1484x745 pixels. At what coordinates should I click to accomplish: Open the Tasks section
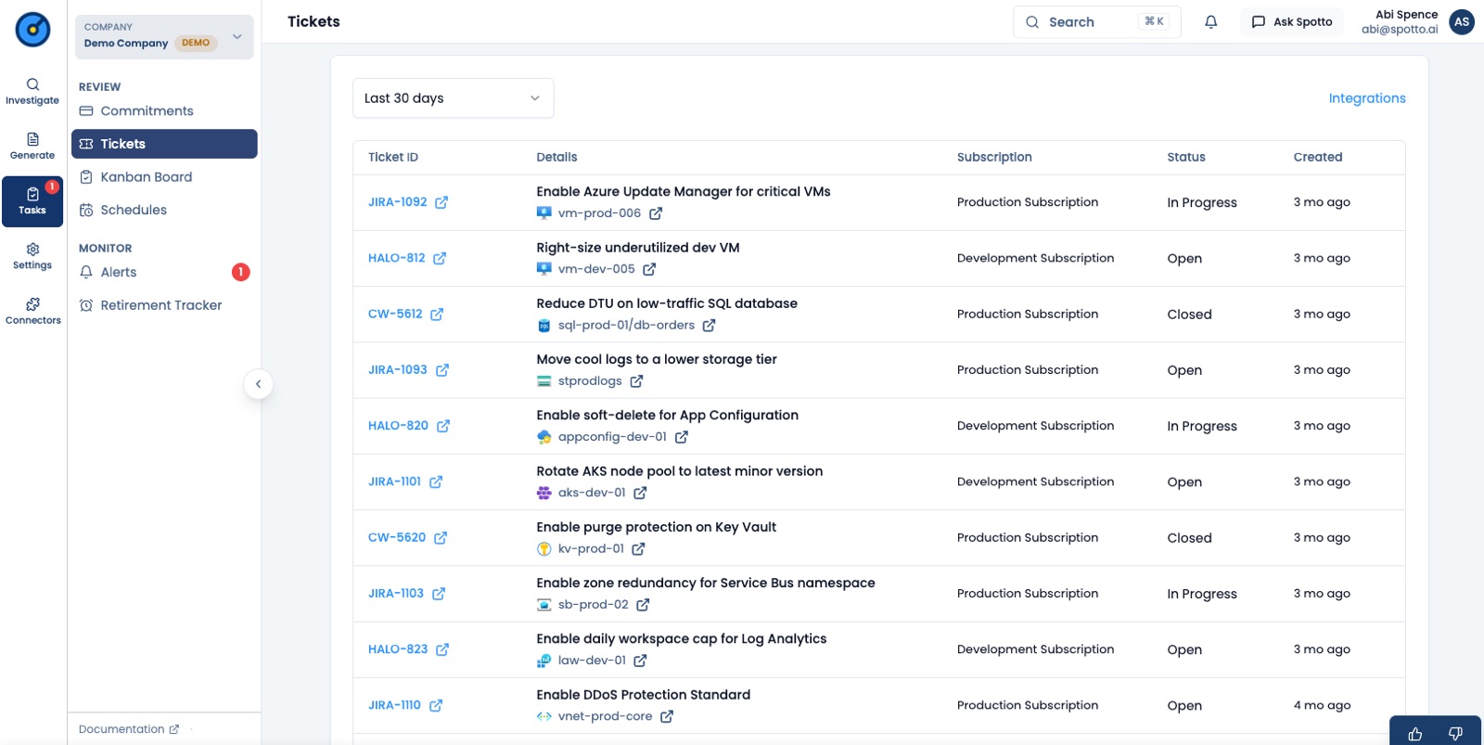[x=32, y=201]
